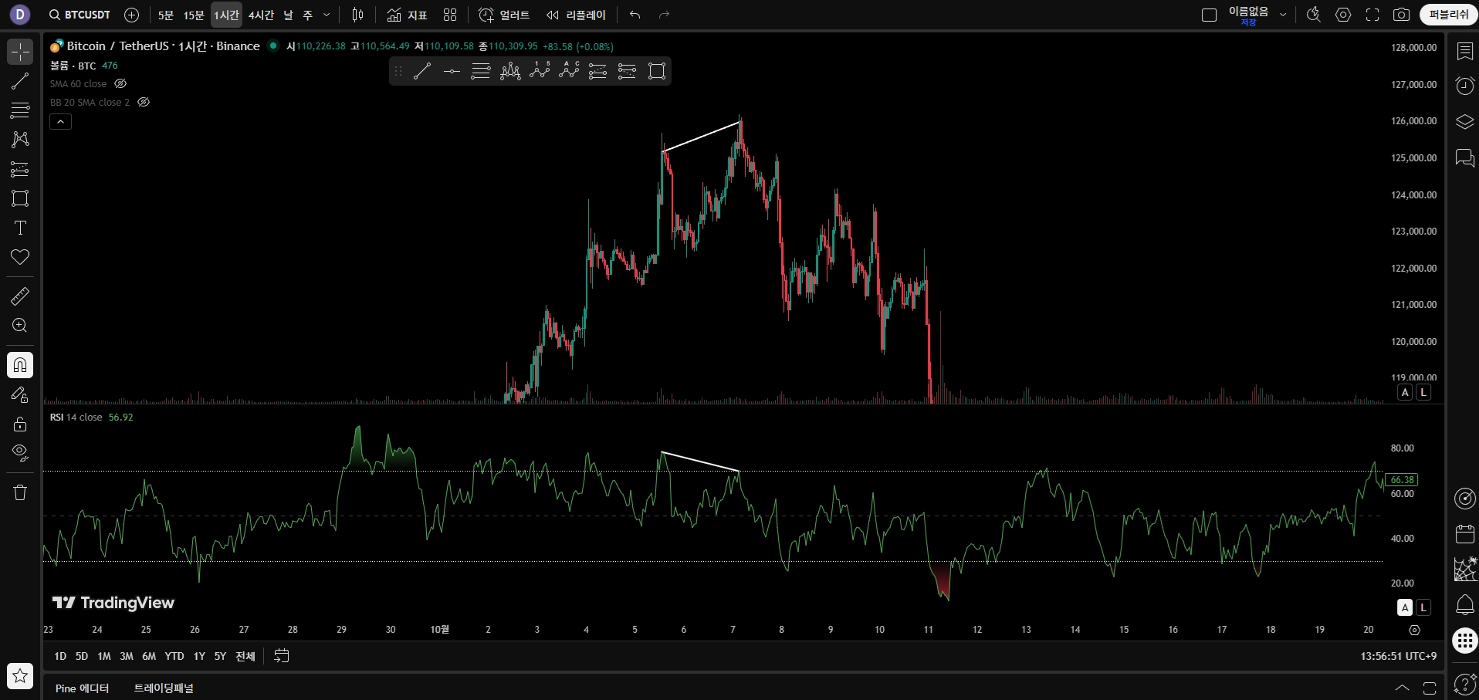Show SMA 60 indicator via eye icon
This screenshot has height=700, width=1479.
pyautogui.click(x=120, y=83)
